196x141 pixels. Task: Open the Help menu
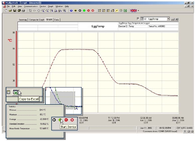pyautogui.click(x=67, y=6)
